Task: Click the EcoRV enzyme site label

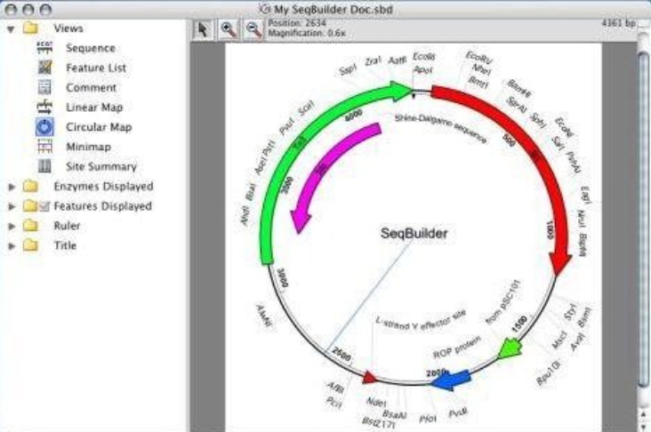Action: coord(478,58)
